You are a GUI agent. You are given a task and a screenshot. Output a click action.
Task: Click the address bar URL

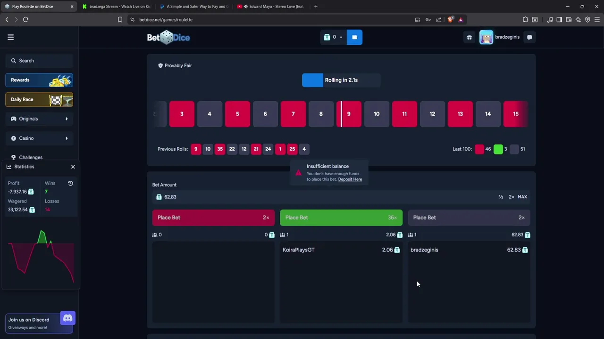(166, 20)
